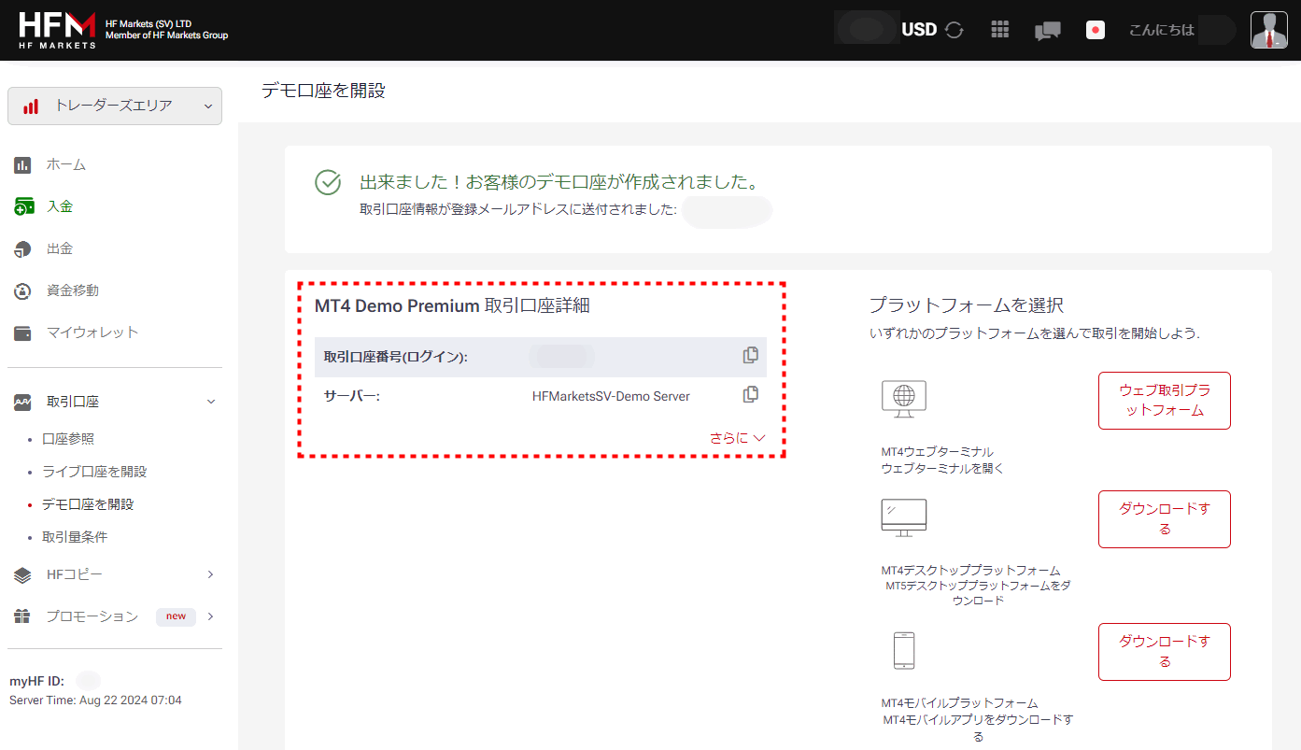Open the chat messages icon
Image resolution: width=1301 pixels, height=750 pixels.
[x=1048, y=31]
